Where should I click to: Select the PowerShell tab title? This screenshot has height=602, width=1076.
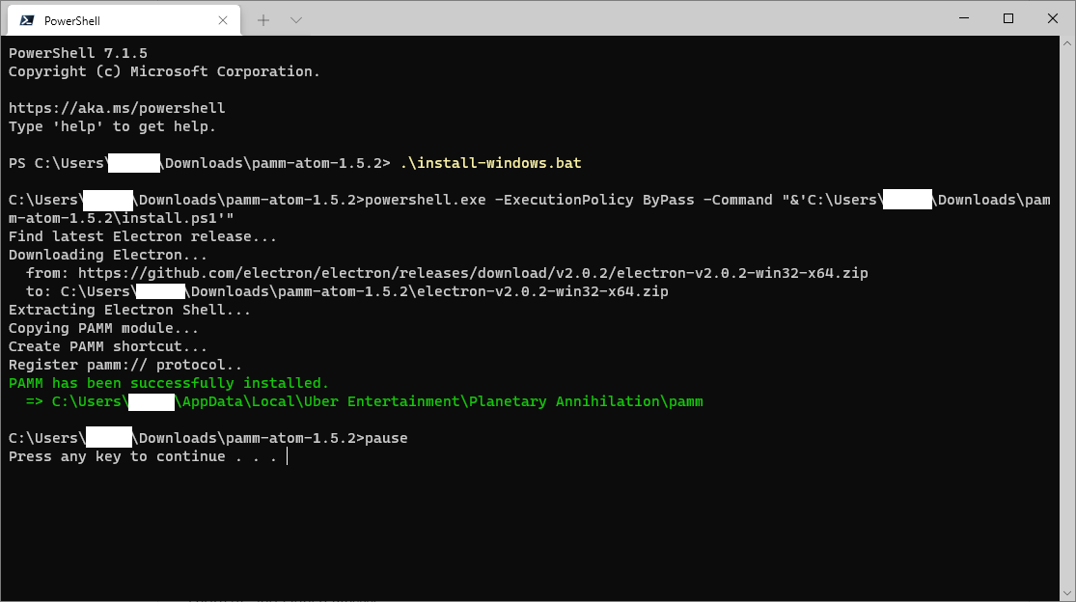[72, 20]
